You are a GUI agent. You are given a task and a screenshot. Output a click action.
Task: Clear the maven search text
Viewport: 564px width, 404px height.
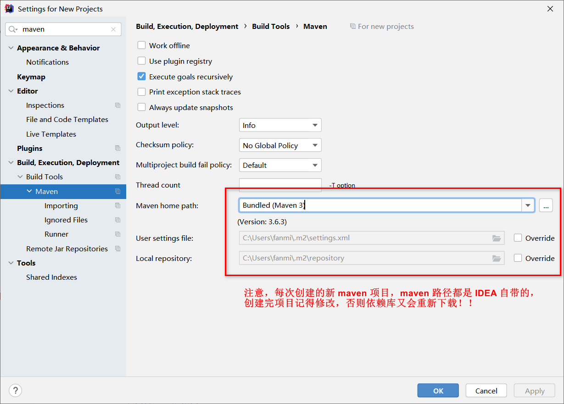click(x=113, y=29)
